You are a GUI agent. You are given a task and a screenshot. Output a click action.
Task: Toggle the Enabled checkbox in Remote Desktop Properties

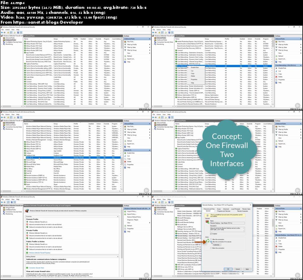[211, 234]
